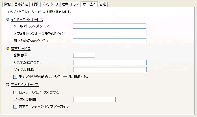197x117 pixels.
Task: Click the 識別番号 input field
Action: point(84,55)
